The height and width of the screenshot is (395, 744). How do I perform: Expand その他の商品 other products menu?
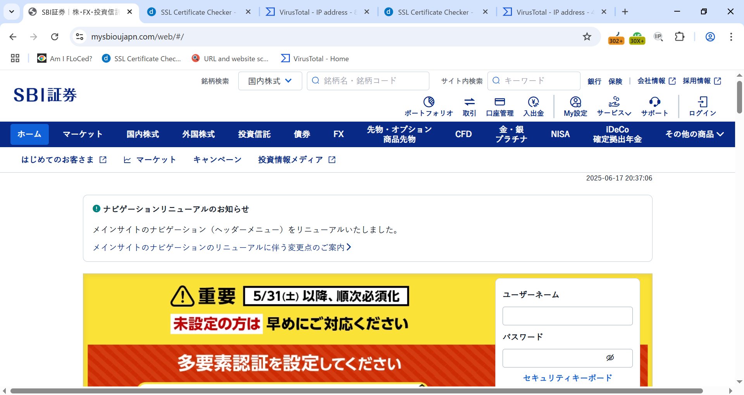(694, 134)
